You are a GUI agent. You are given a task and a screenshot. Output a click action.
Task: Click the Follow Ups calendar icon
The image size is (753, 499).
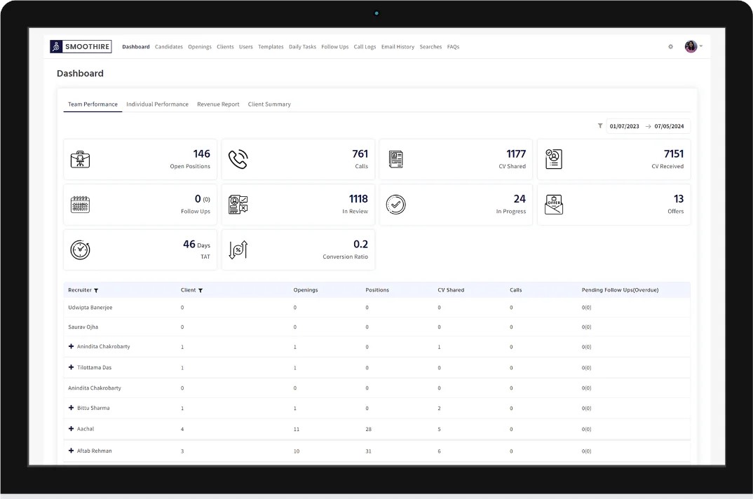[80, 205]
